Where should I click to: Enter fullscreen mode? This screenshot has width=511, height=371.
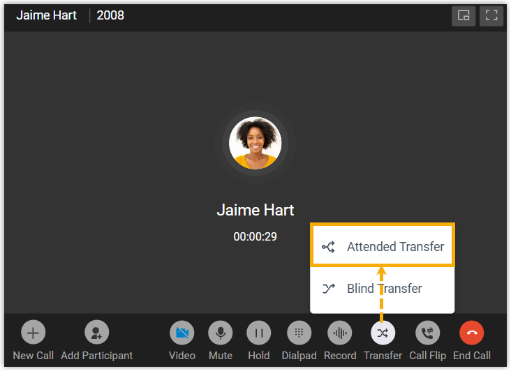[491, 15]
